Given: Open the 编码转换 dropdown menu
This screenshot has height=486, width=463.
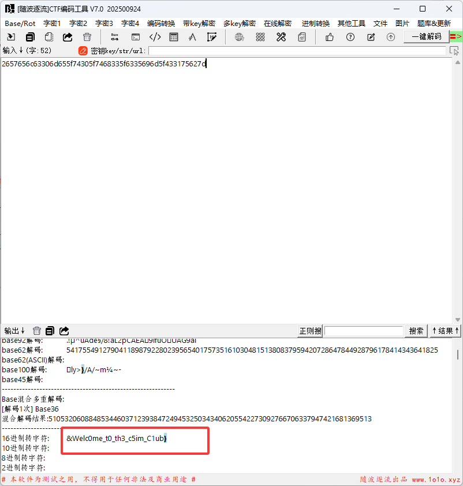Looking at the screenshot, I should (161, 24).
